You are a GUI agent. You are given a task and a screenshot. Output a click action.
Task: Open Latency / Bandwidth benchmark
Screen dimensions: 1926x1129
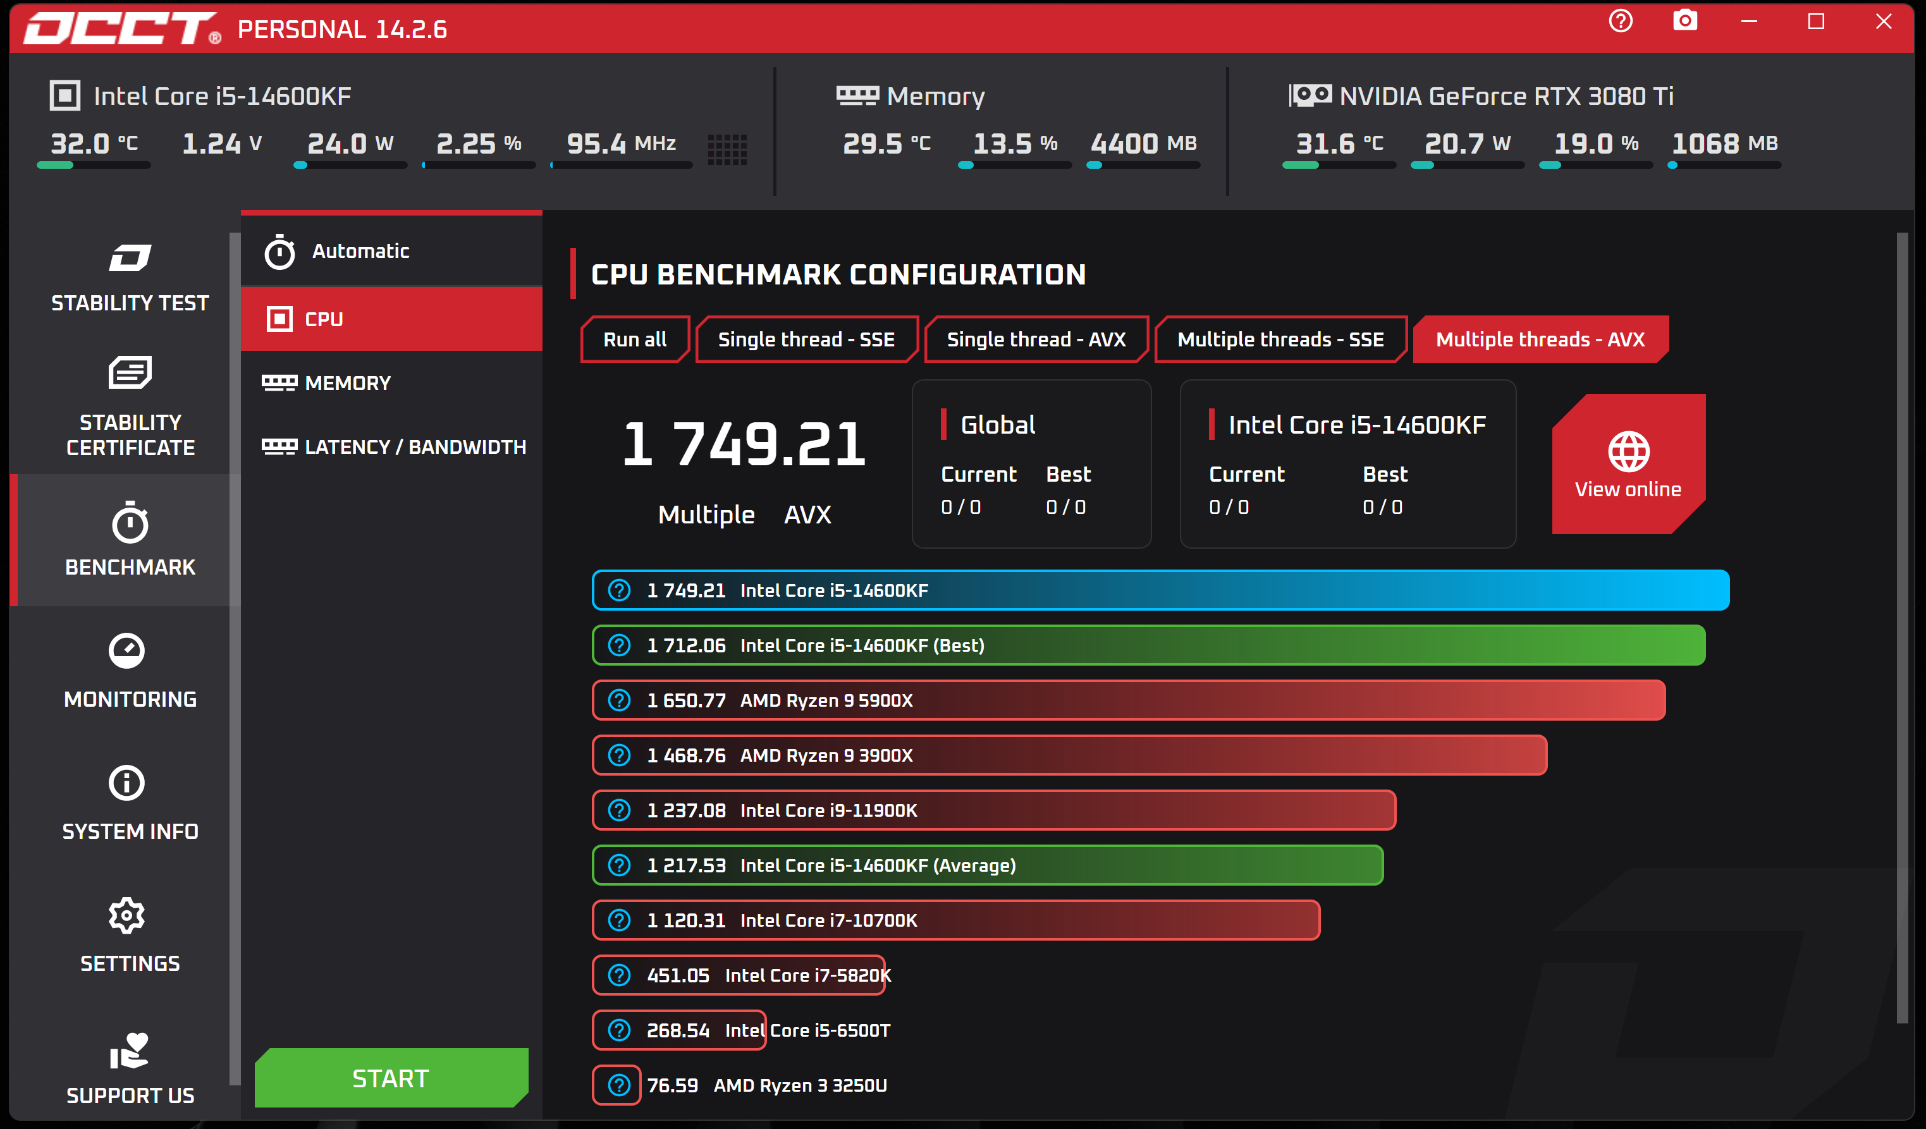[414, 447]
